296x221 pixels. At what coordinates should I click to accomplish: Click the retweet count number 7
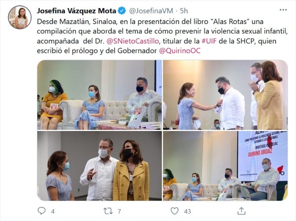point(119,212)
